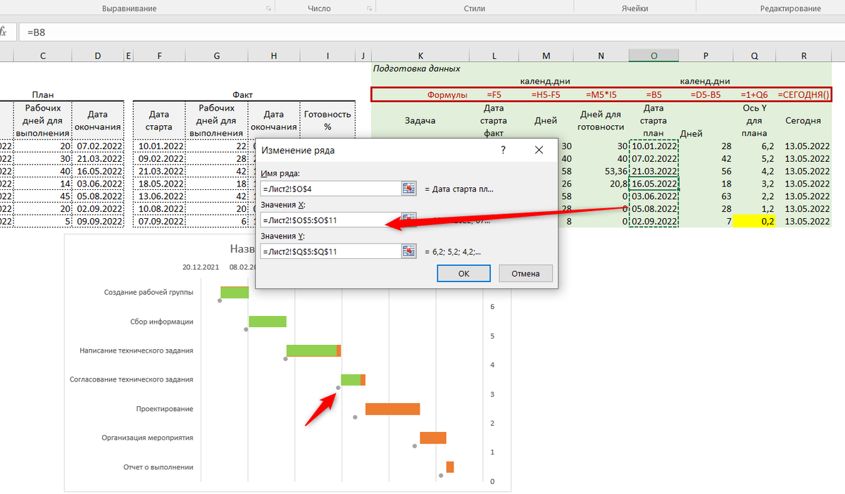Select column N header
Screen dimensions: 845x494
(x=601, y=56)
